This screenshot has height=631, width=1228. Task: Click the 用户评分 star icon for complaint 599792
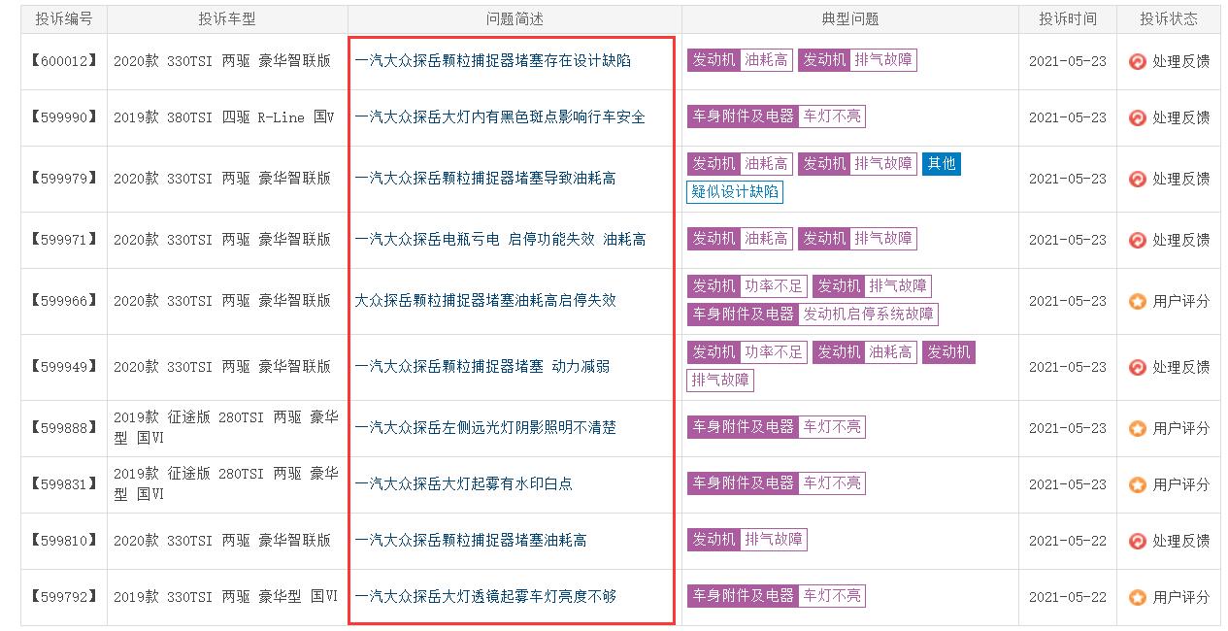coord(1137,597)
